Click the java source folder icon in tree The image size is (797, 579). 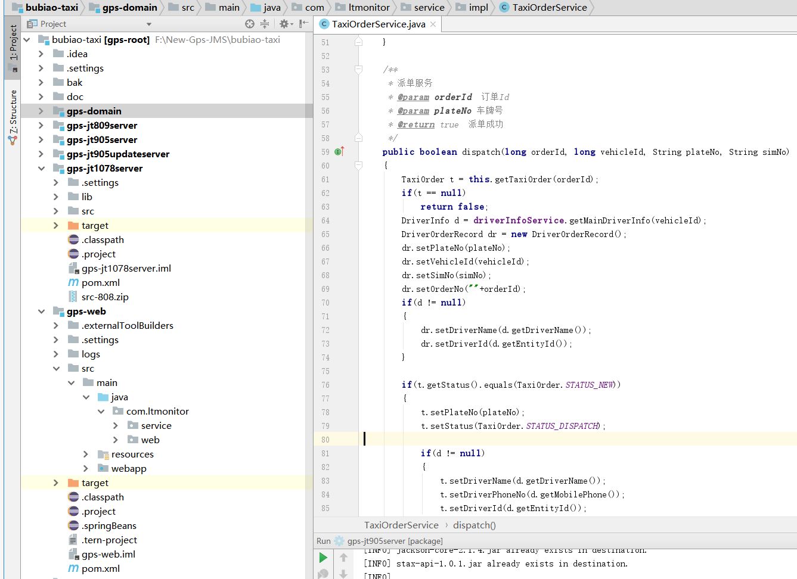point(103,397)
